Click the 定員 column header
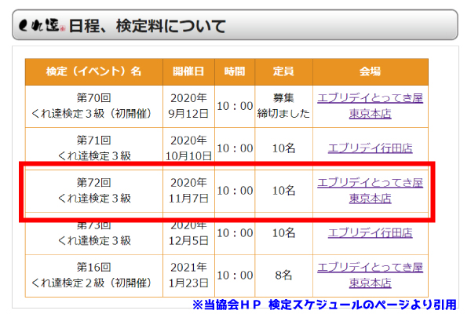Screen dimensions: 471x314 (283, 71)
